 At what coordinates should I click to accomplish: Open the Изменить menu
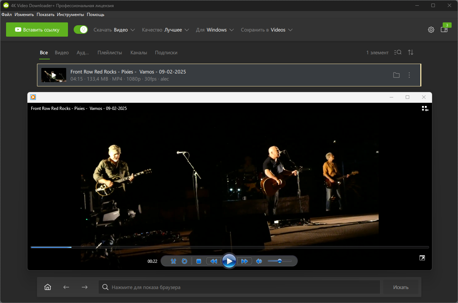24,15
